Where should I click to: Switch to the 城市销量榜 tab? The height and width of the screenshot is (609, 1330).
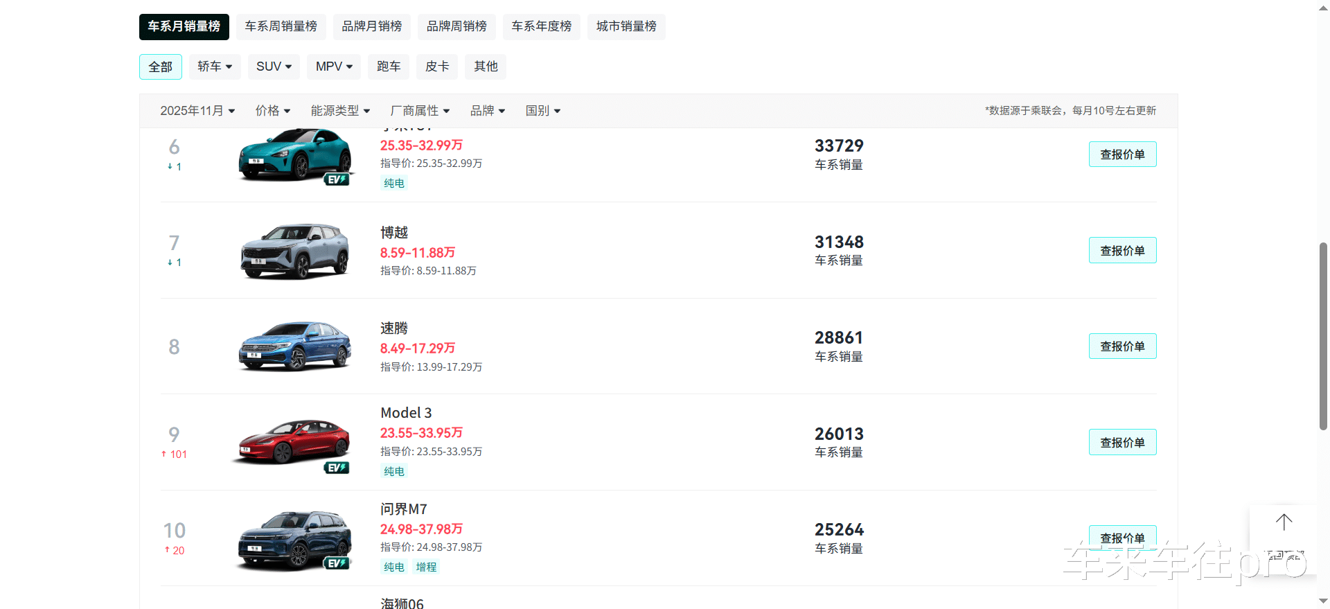point(626,26)
